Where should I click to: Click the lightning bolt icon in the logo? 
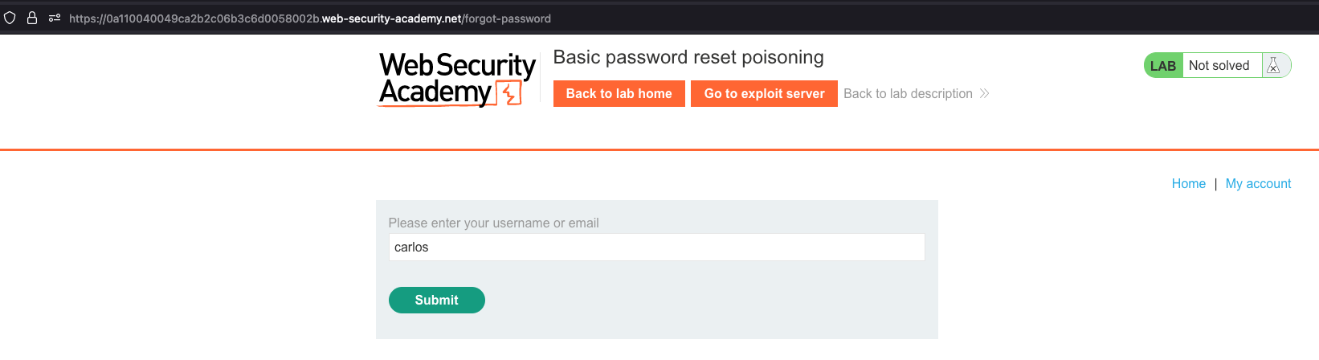pos(509,94)
